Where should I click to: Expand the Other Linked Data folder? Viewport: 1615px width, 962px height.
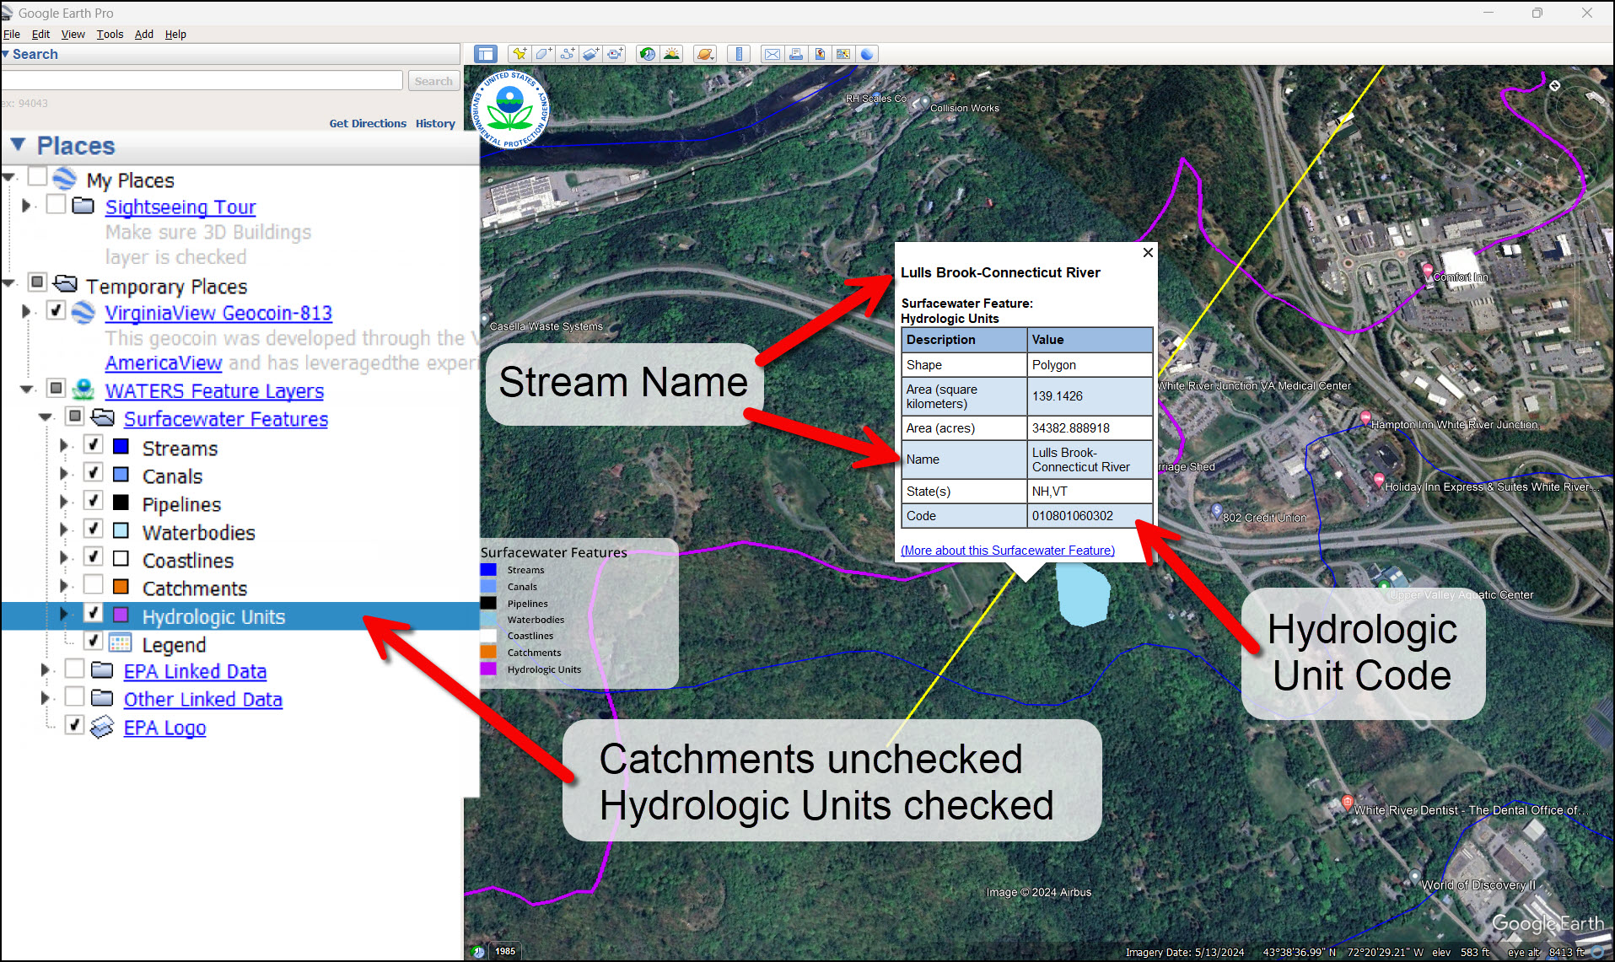46,698
